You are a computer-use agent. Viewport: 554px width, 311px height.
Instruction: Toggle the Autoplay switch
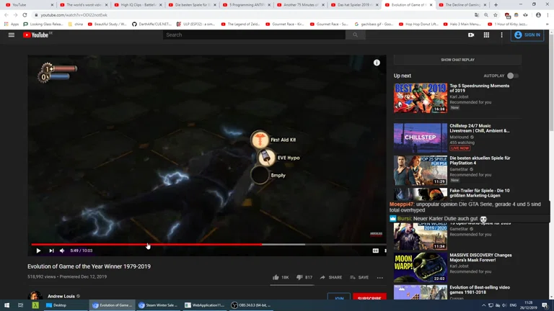pyautogui.click(x=513, y=76)
